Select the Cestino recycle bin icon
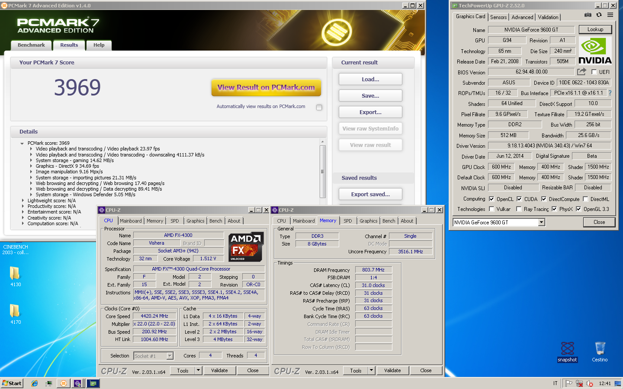This screenshot has width=623, height=389. 600,352
